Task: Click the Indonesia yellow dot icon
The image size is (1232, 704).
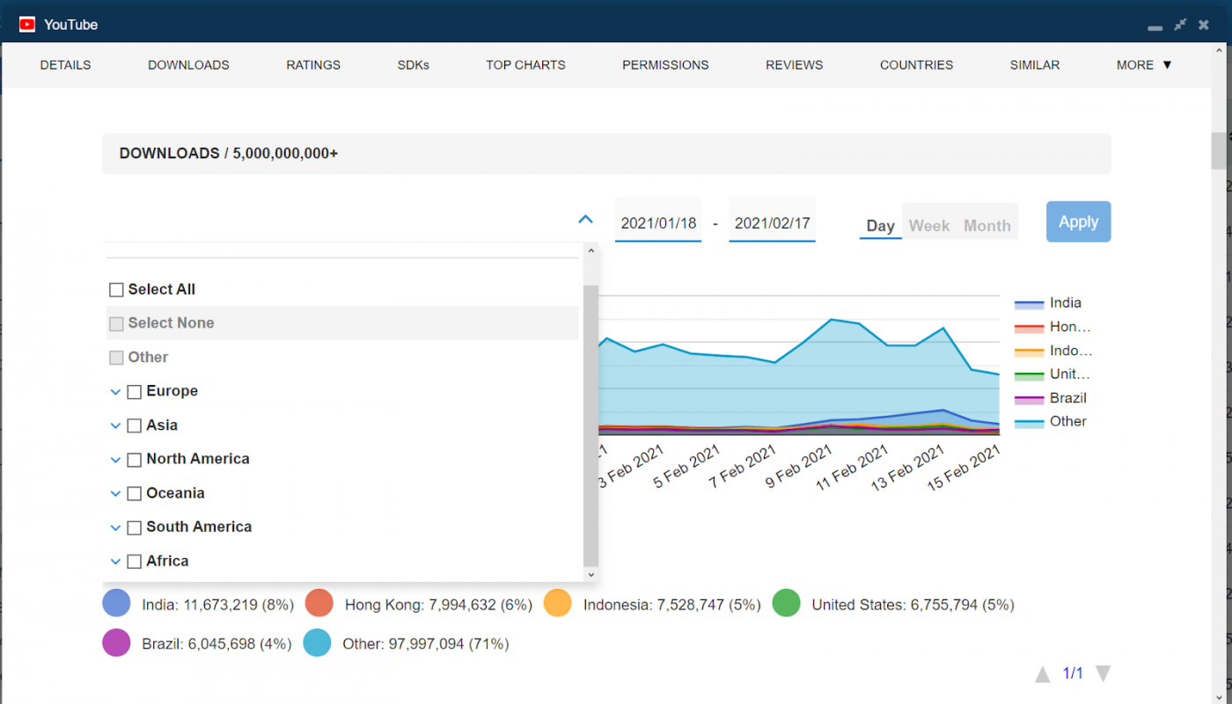Action: coord(557,604)
